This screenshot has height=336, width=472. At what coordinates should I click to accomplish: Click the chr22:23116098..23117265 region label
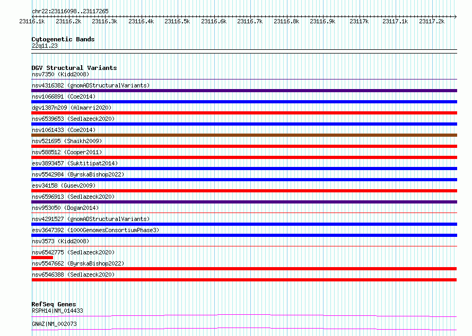click(x=70, y=11)
